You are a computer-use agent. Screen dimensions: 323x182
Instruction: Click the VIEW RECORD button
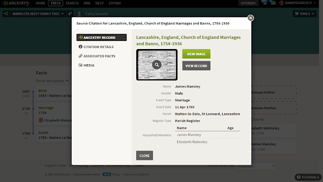tap(196, 66)
